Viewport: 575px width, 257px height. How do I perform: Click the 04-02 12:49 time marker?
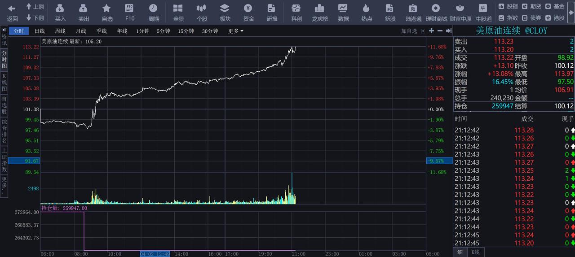pyautogui.click(x=155, y=254)
